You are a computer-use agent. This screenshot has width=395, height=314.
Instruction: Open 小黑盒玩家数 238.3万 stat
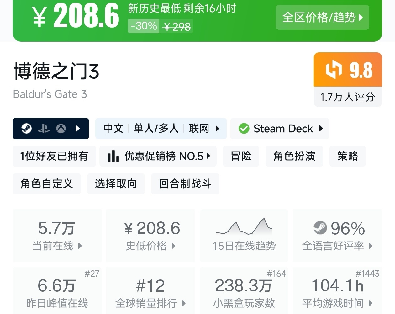pyautogui.click(x=244, y=290)
